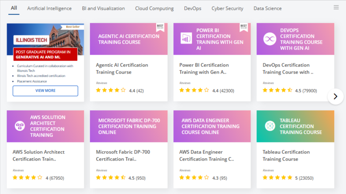
Task: Open AWS Solution Architect Certification title
Action: [x=38, y=155]
